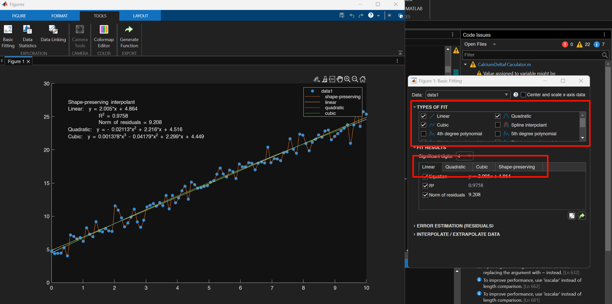
Task: Launch the Data Linking tool
Action: click(x=53, y=33)
